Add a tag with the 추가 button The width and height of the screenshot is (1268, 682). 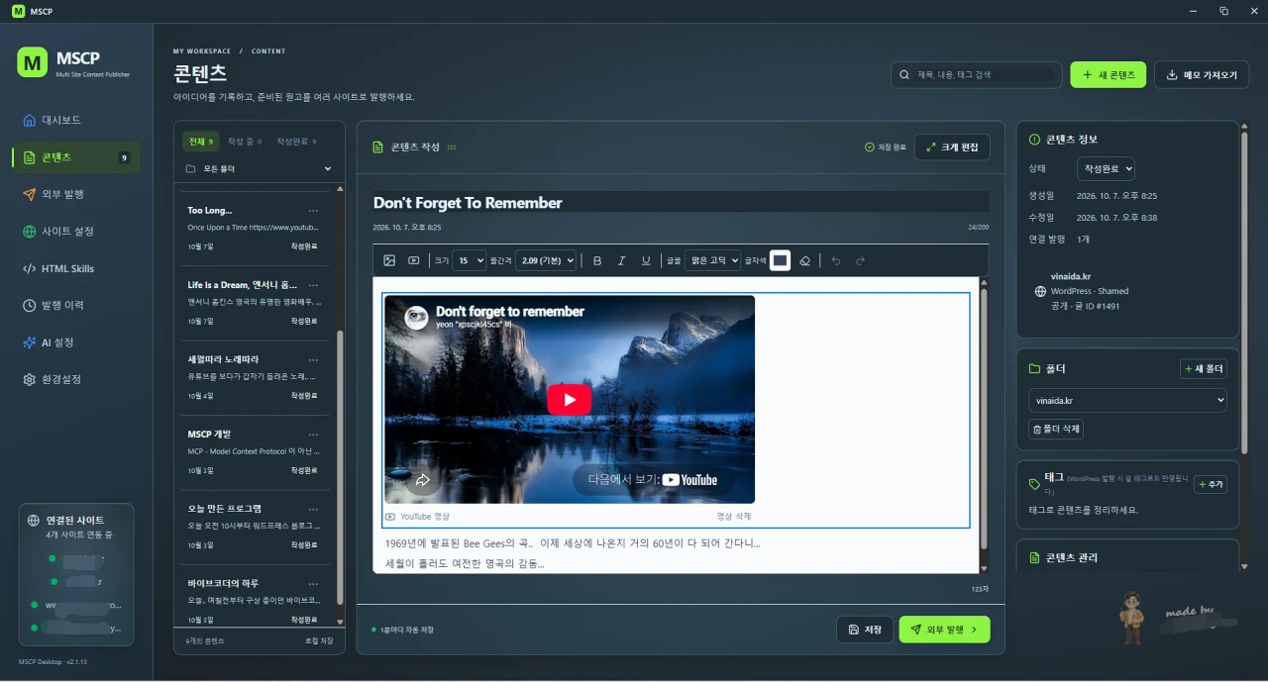pos(1211,484)
